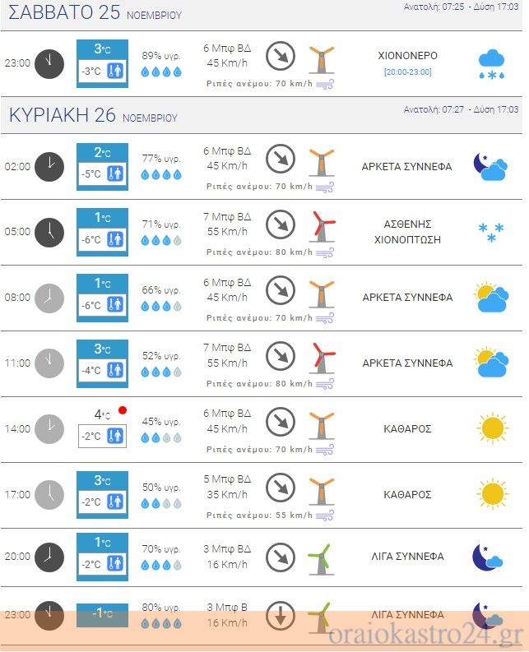Click the light snowfall icon at 05:00

pyautogui.click(x=491, y=232)
